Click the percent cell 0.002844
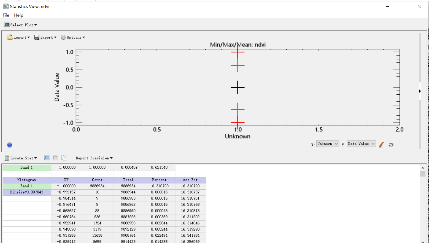Viewport: 429px width, 243px height. pyautogui.click(x=159, y=223)
